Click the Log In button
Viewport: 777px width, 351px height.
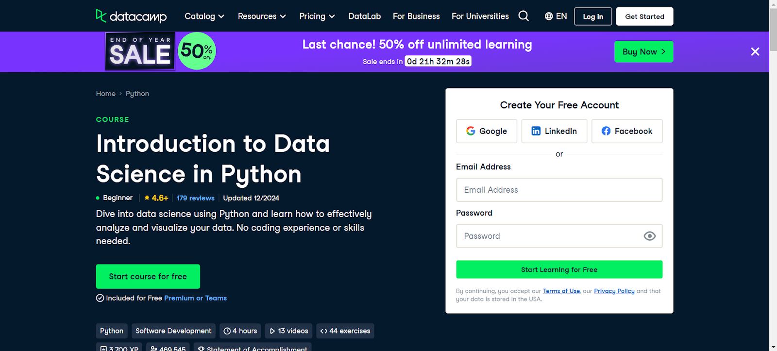[x=593, y=17]
